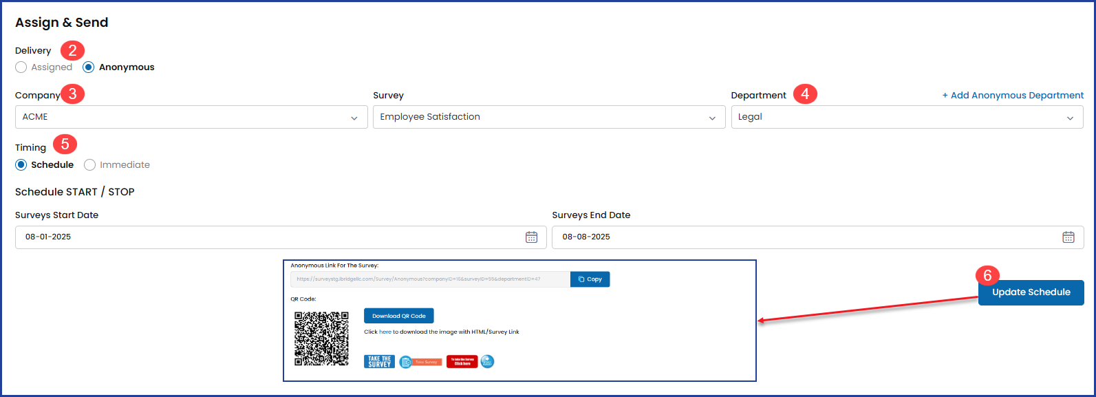Click the round blue Start Survey badge

point(487,361)
